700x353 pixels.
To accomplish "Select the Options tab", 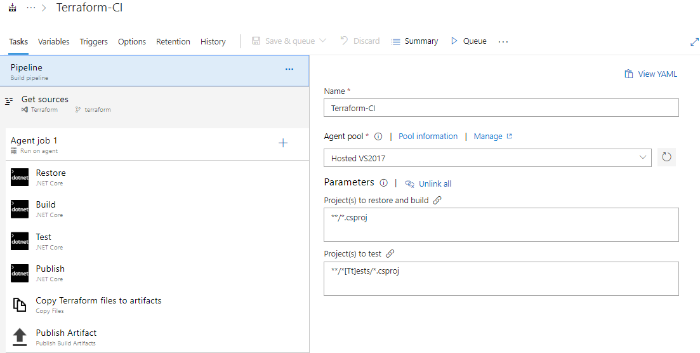I will point(132,41).
